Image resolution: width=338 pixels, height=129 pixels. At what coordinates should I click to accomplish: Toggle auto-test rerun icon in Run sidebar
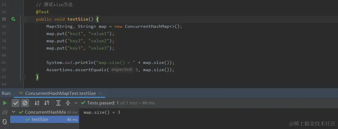(5, 121)
